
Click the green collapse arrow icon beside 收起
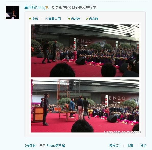pos(30,19)
